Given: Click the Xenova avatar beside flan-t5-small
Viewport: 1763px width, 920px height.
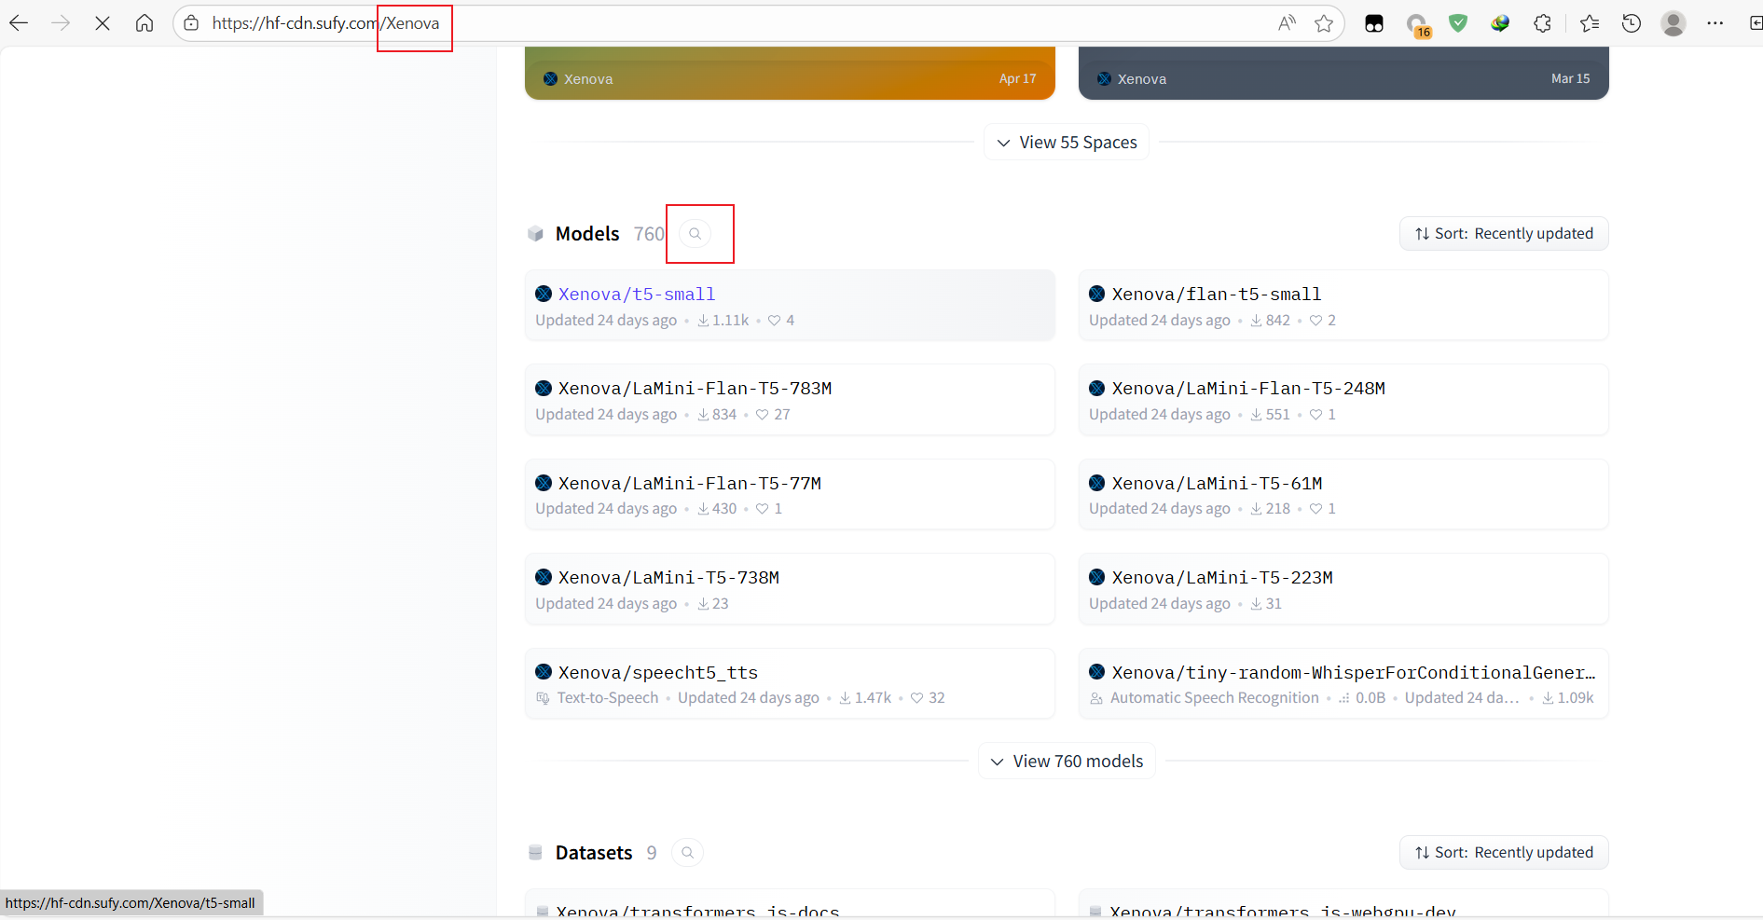Looking at the screenshot, I should (1097, 295).
